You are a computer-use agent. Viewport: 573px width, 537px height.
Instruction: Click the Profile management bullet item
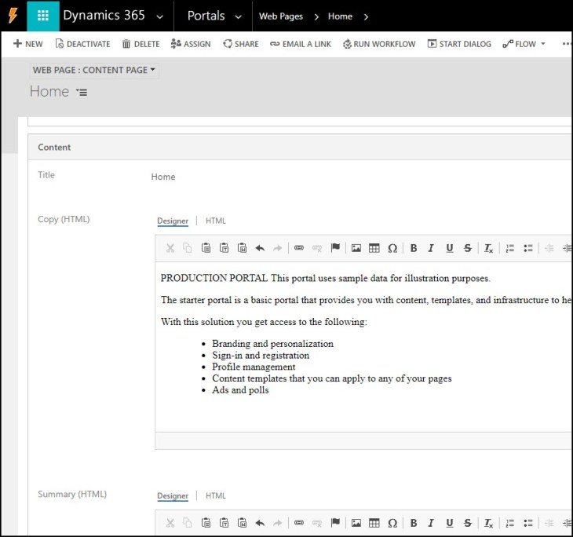(254, 367)
